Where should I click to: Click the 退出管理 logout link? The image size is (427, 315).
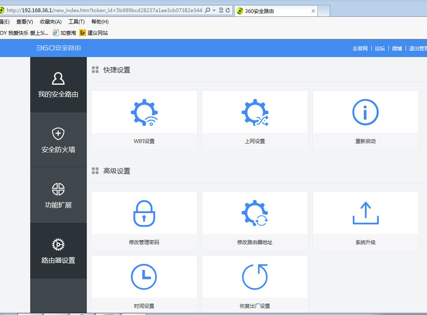click(418, 49)
